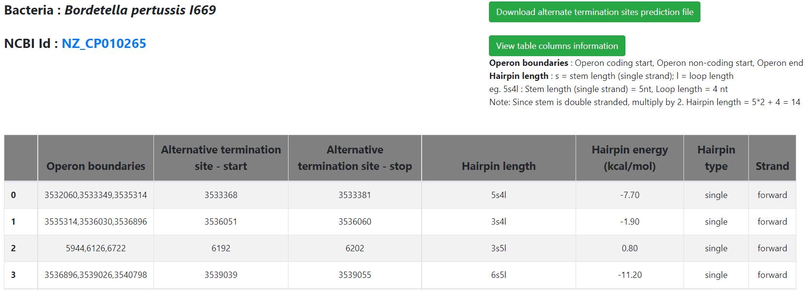Click Alternative termination site - start header

(x=221, y=158)
